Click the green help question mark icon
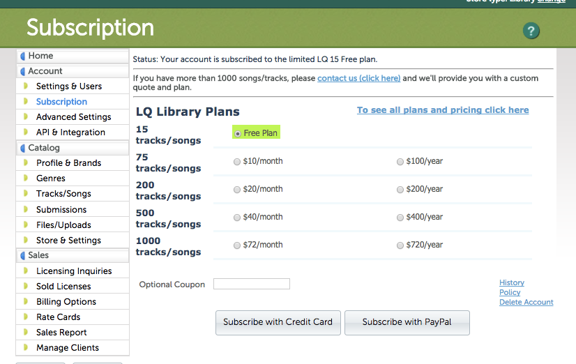576x364 pixels. [x=531, y=31]
